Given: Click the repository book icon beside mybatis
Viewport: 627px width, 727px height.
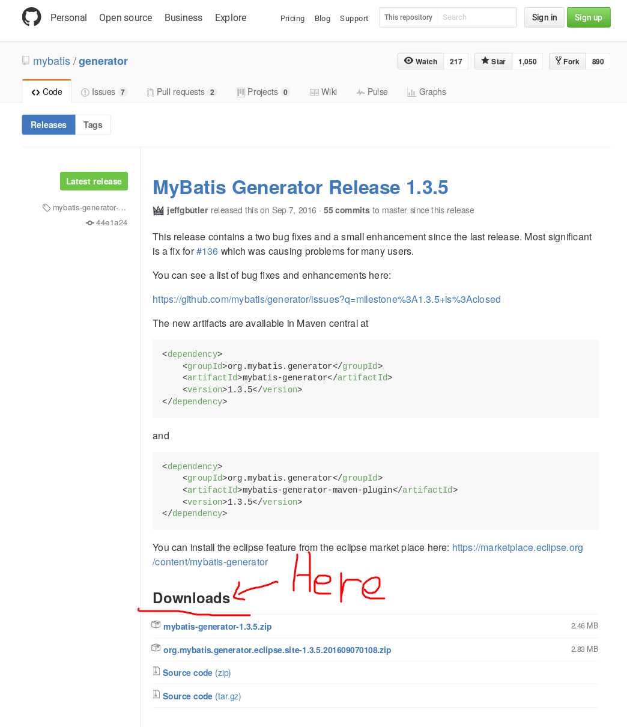Looking at the screenshot, I should pyautogui.click(x=26, y=61).
